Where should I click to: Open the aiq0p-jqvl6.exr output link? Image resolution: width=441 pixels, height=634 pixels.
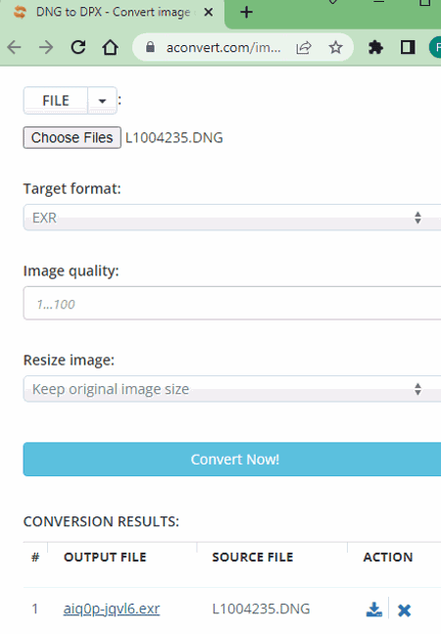point(112,609)
